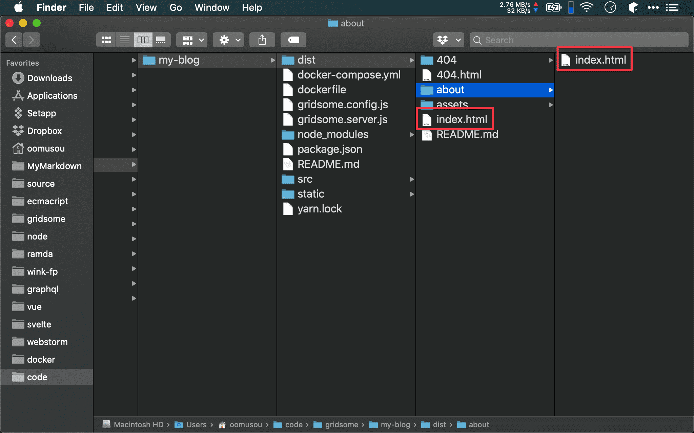Open graphql folder in sidebar

[x=46, y=289]
